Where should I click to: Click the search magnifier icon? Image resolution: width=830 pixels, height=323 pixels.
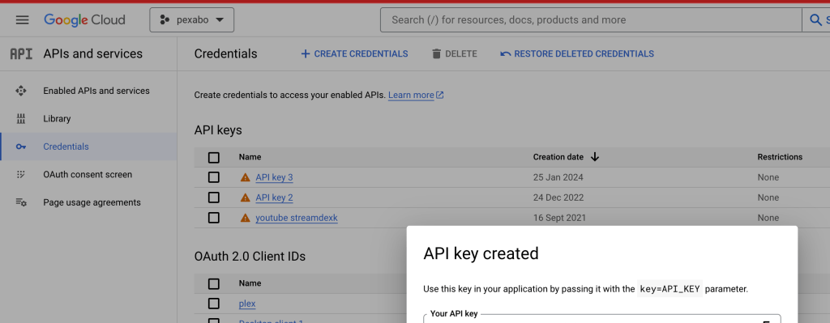[x=815, y=20]
